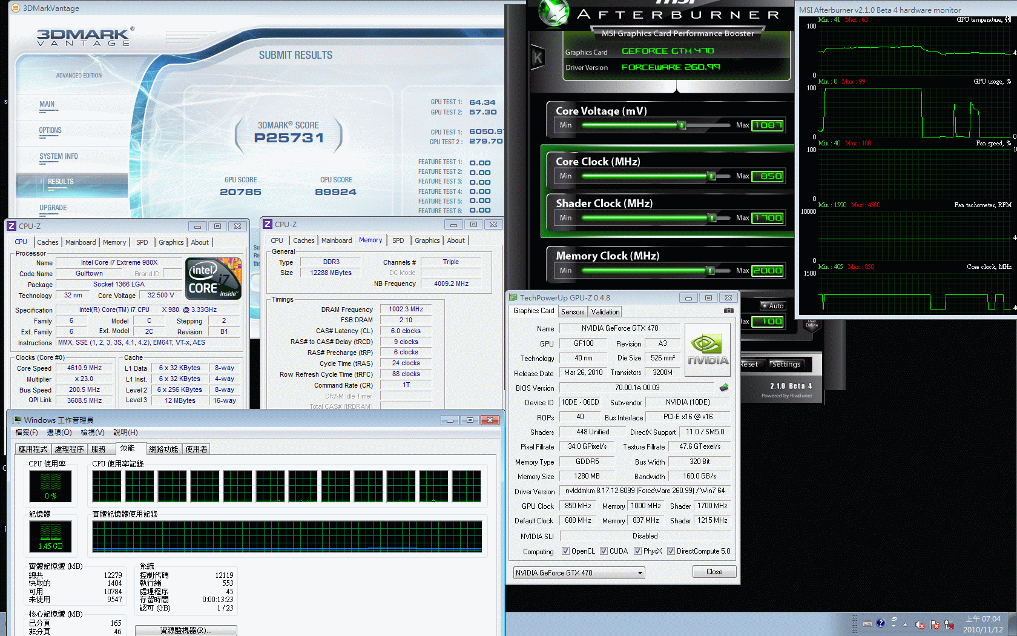1017x636 pixels.
Task: Click Shader Clock value field 1700
Action: pos(768,218)
